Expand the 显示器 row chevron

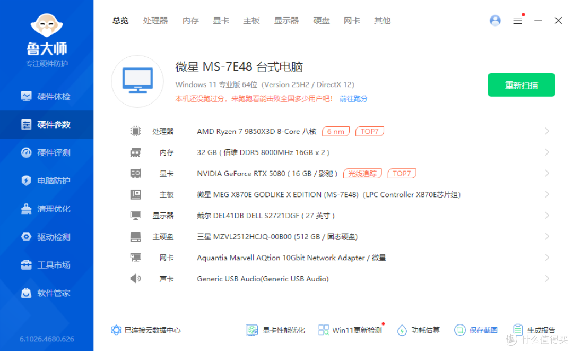click(547, 216)
